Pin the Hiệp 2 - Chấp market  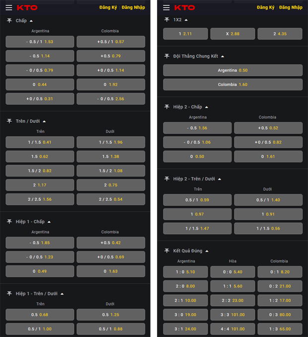(167, 107)
